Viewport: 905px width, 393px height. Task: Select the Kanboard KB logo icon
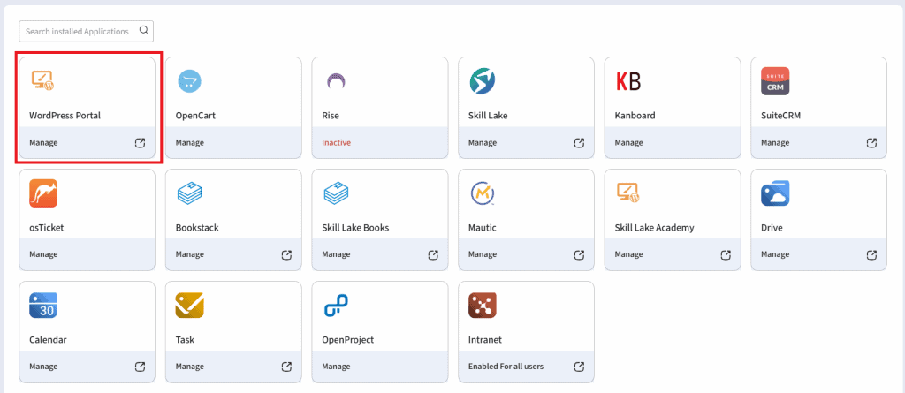627,81
